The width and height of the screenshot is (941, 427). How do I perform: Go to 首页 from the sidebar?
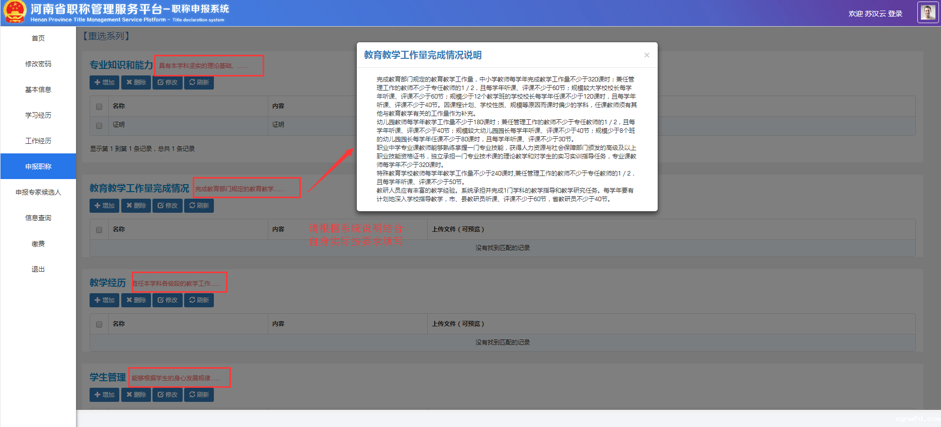(38, 38)
